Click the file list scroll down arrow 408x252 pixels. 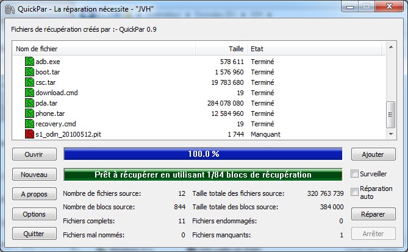point(391,134)
